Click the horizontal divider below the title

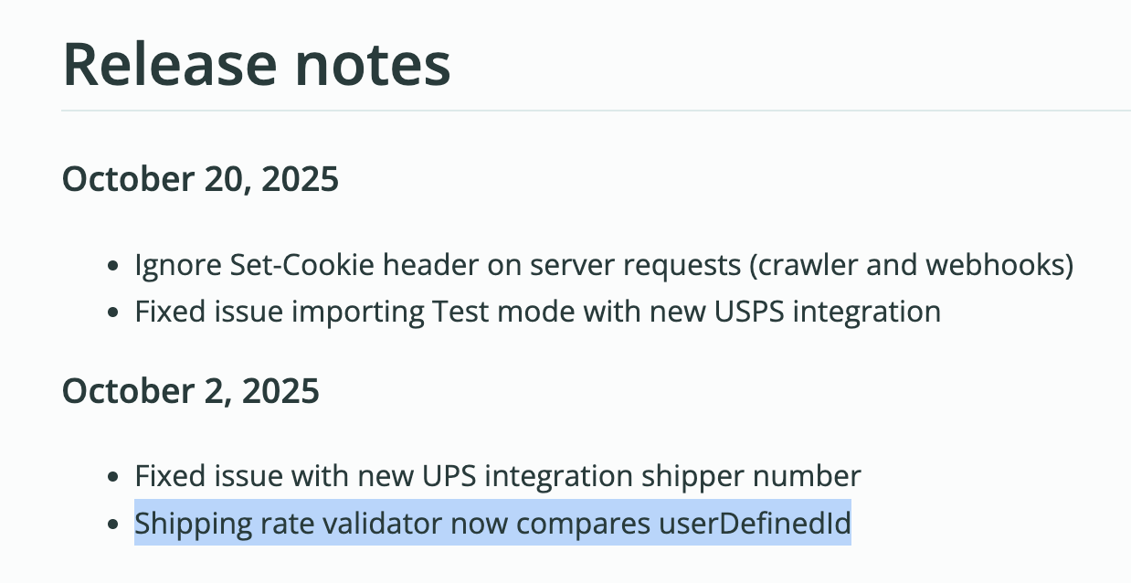pos(596,111)
